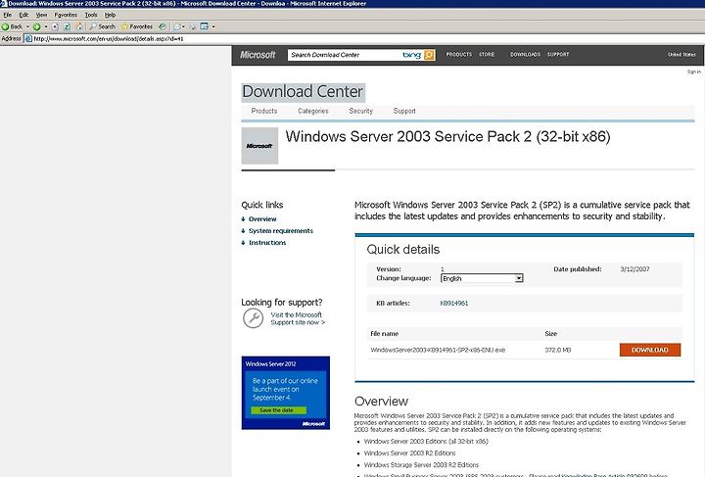Click the green Forward arrow button
The image size is (705, 477).
[x=36, y=26]
